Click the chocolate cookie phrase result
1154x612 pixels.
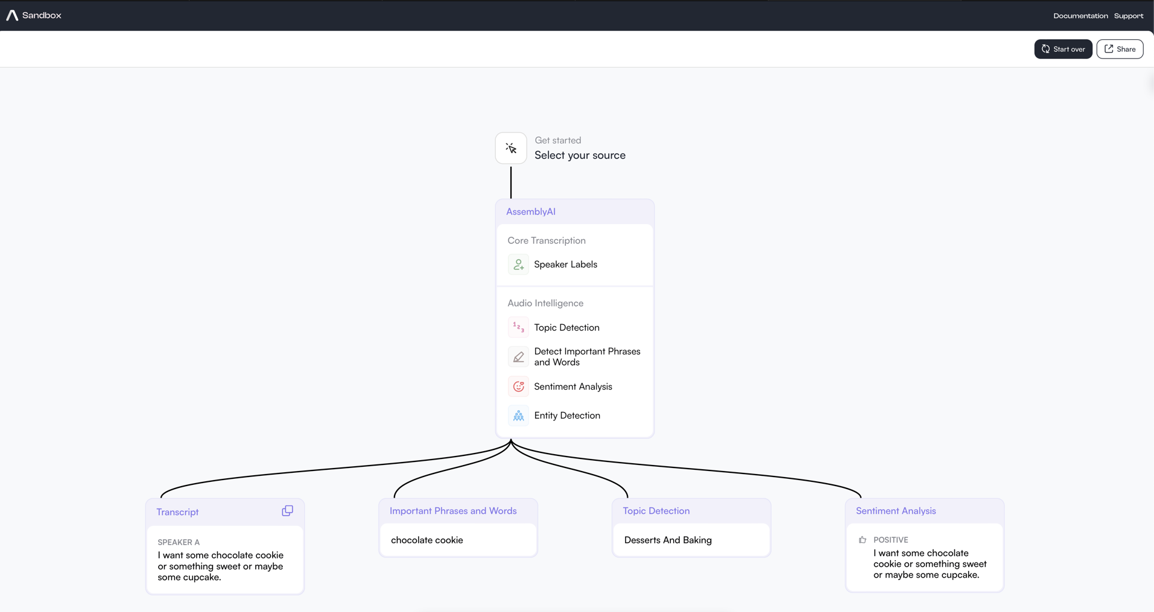(x=427, y=540)
